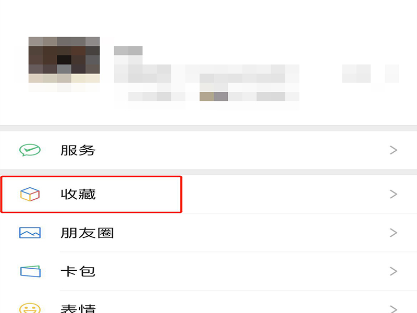Open the blurred profile avatar picture
The height and width of the screenshot is (313, 417).
(64, 60)
